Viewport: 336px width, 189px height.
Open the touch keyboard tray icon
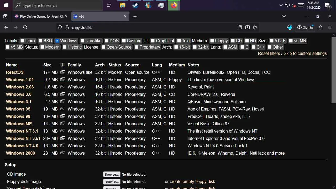coord(301,5)
